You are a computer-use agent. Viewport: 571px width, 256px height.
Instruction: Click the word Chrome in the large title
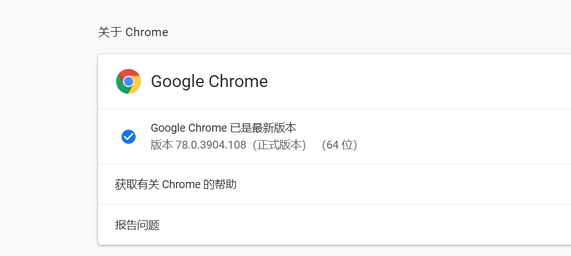pyautogui.click(x=238, y=81)
